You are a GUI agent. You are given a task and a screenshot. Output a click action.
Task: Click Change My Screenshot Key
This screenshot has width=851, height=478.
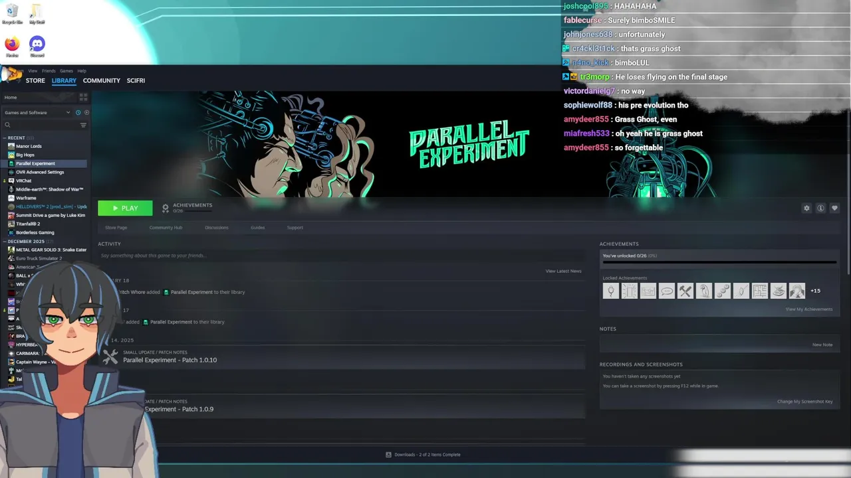[804, 402]
